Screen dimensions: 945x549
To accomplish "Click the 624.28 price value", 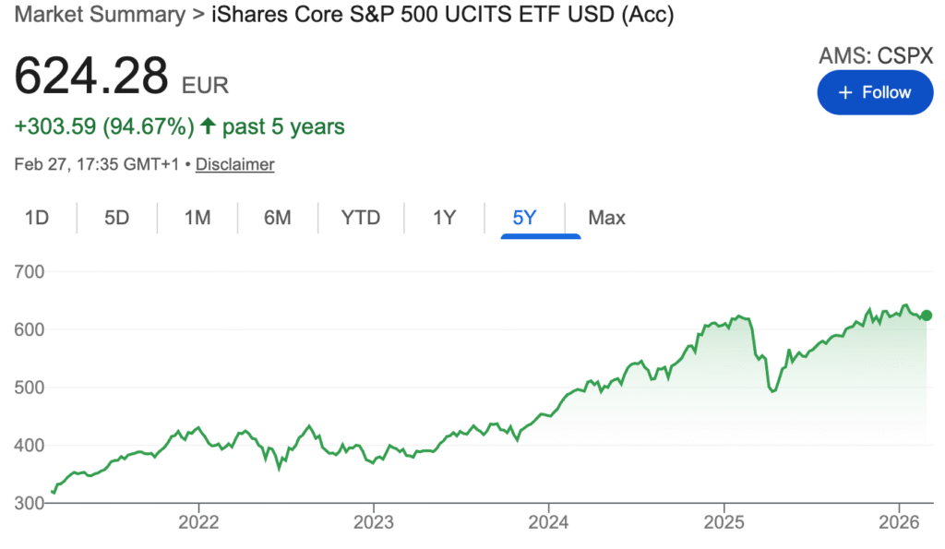I will coord(91,77).
